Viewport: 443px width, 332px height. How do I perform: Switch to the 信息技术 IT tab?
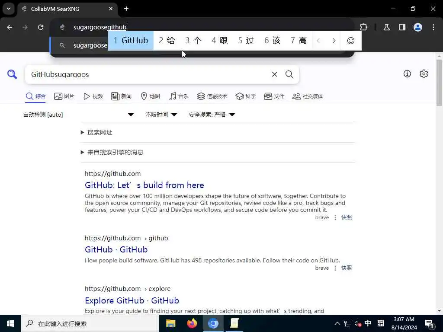pos(212,96)
